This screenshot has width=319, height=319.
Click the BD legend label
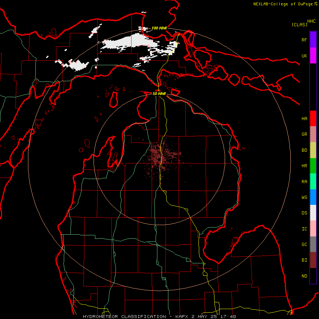(304, 150)
